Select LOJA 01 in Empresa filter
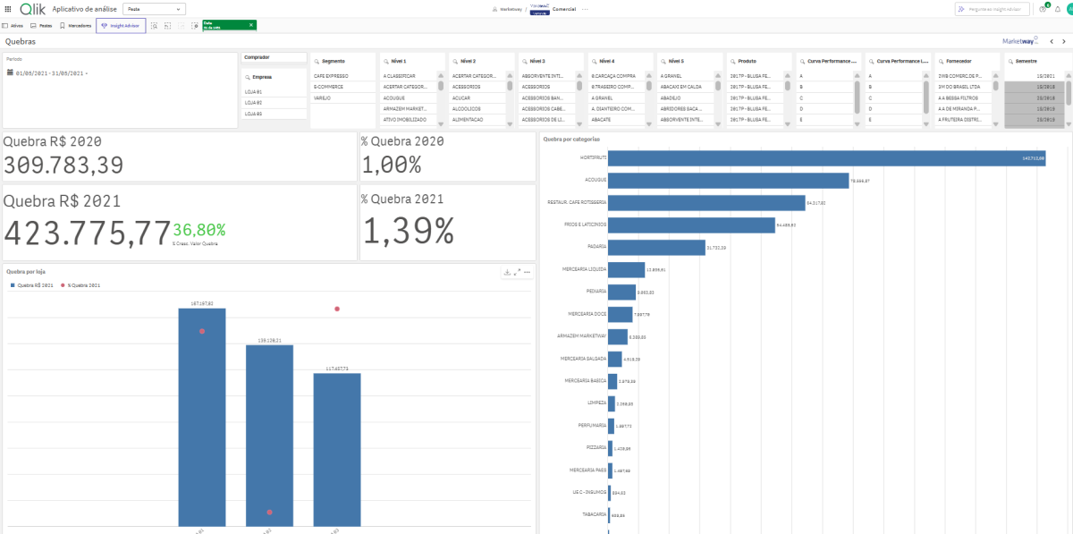This screenshot has height=534, width=1073. pos(253,91)
